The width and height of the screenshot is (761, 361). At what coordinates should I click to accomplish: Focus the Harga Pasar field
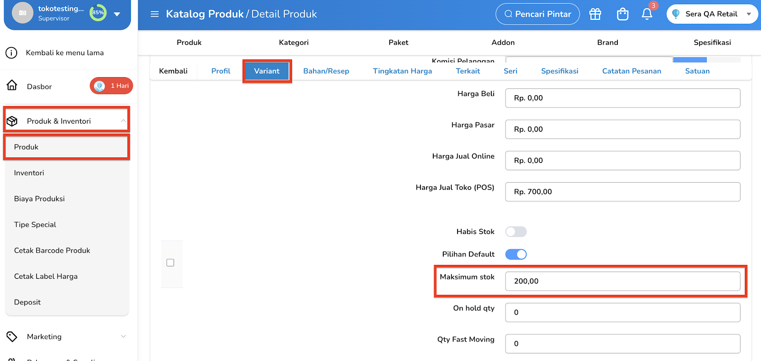click(623, 129)
